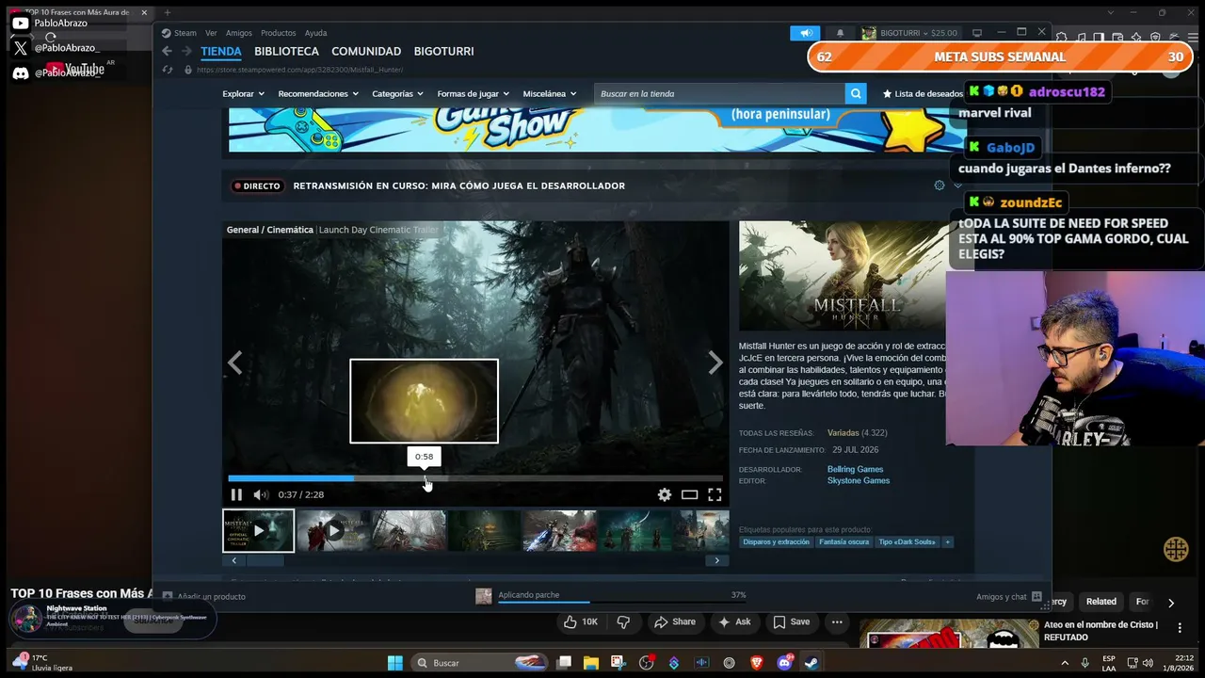Select the 'Fantasía oscura' tag

pos(844,542)
